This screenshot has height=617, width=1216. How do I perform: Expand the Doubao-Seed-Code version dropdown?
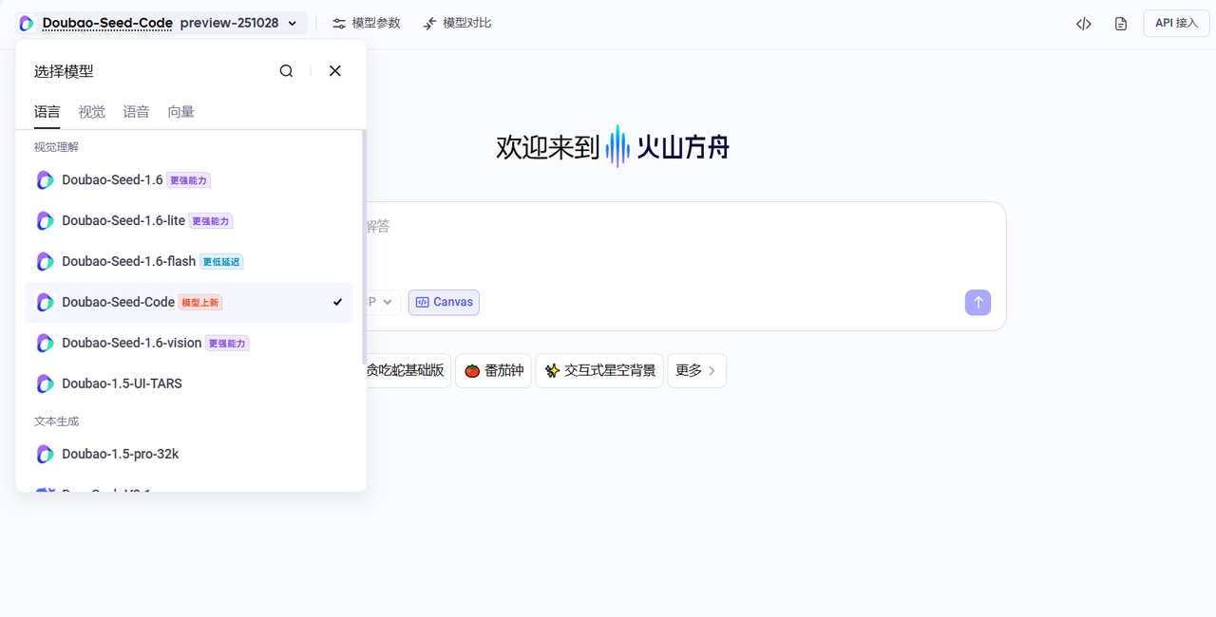pos(292,23)
